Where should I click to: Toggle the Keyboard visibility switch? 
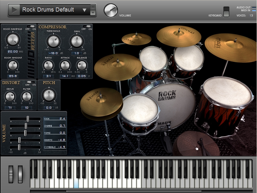(226, 12)
